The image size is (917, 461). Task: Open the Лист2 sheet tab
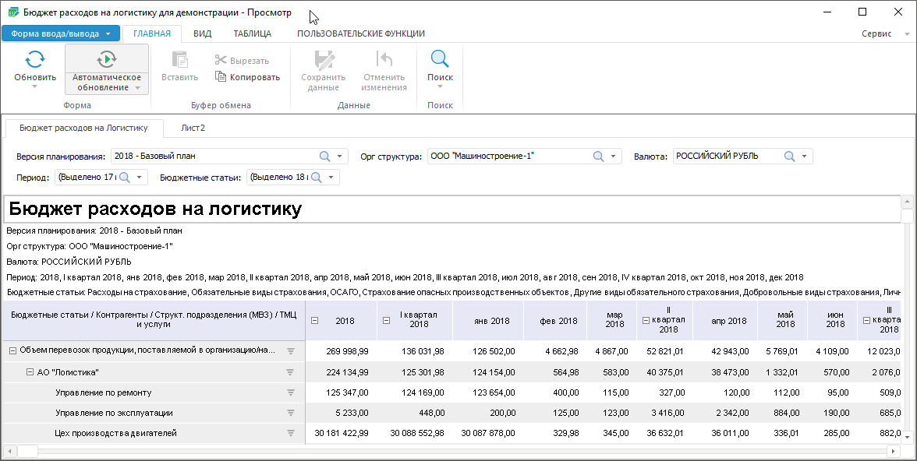pos(193,128)
